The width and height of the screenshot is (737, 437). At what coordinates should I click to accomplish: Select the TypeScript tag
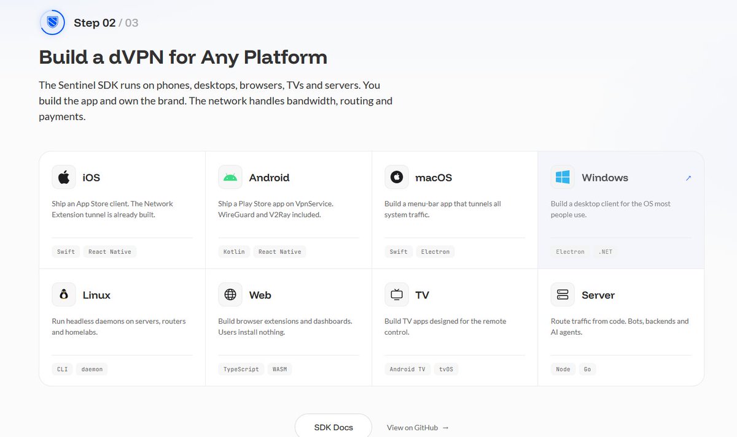tap(241, 370)
